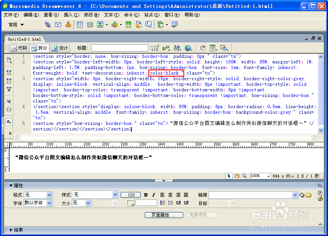Align text center
This screenshot has width=328, height=236.
170,195
